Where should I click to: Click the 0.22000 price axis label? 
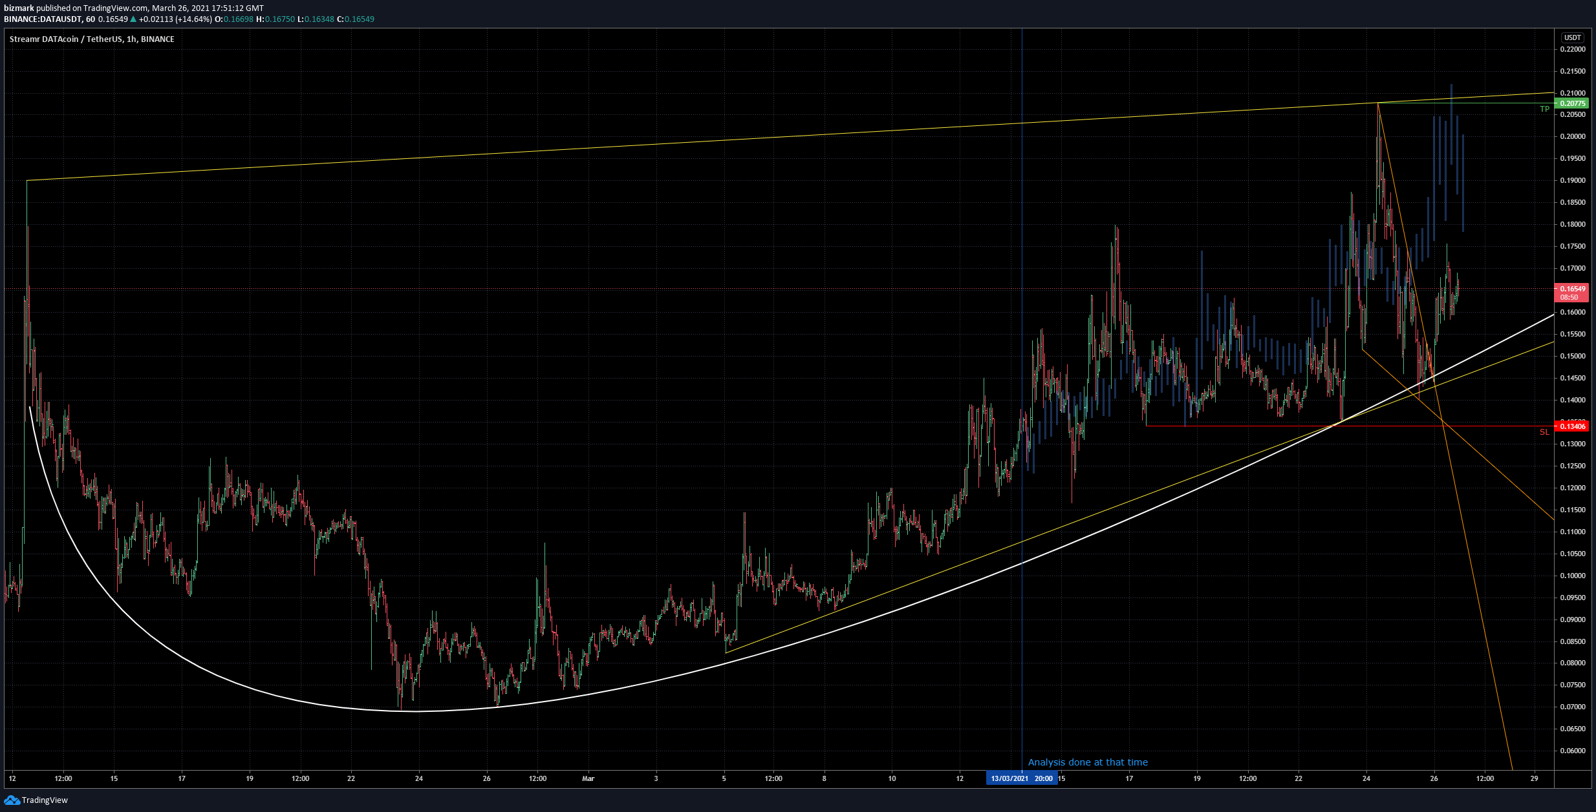pyautogui.click(x=1573, y=49)
